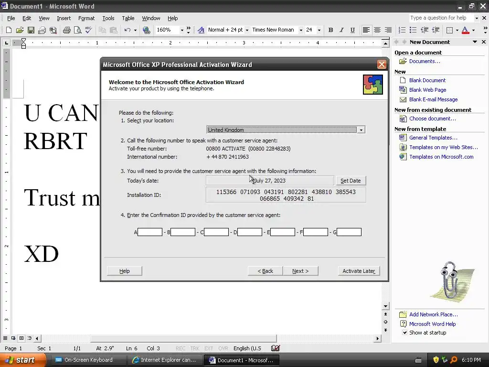The height and width of the screenshot is (367, 489).
Task: Open the Table menu
Action: pos(128,18)
